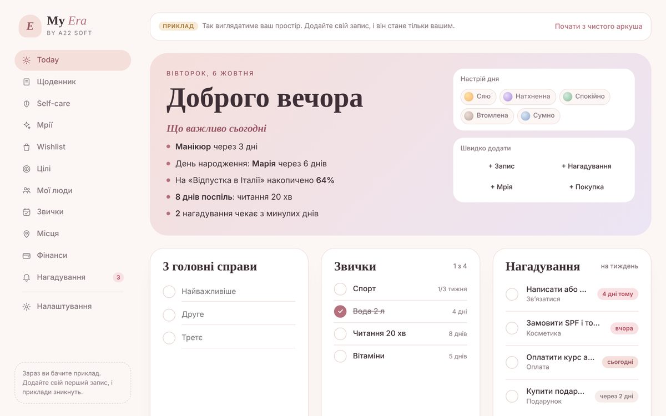The width and height of the screenshot is (666, 416).
Task: Uncheck the Вода 2 л habit
Action: (x=340, y=312)
